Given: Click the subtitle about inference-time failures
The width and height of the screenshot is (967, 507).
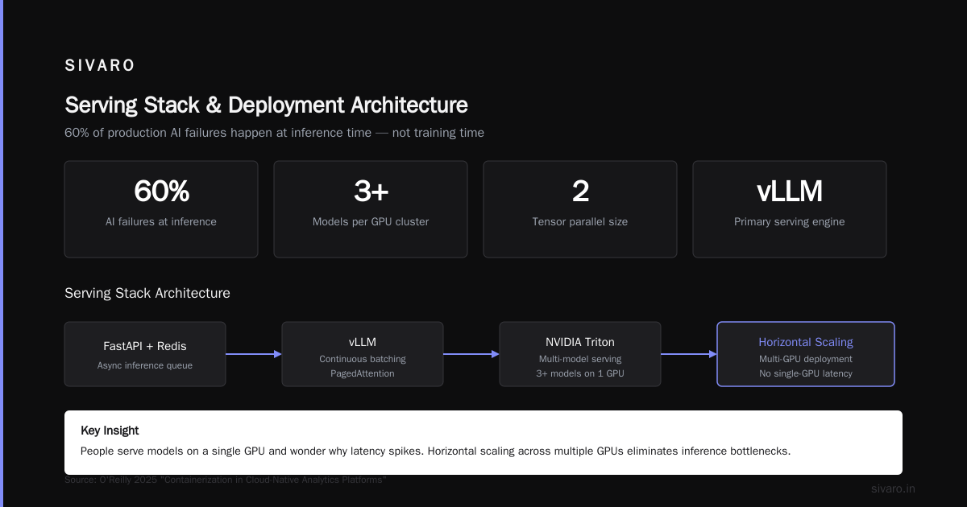Looking at the screenshot, I should (x=274, y=133).
